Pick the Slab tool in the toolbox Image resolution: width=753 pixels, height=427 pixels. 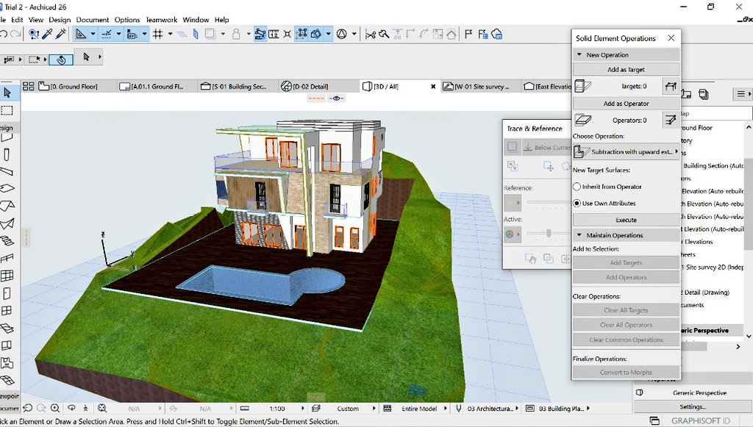[7, 189]
